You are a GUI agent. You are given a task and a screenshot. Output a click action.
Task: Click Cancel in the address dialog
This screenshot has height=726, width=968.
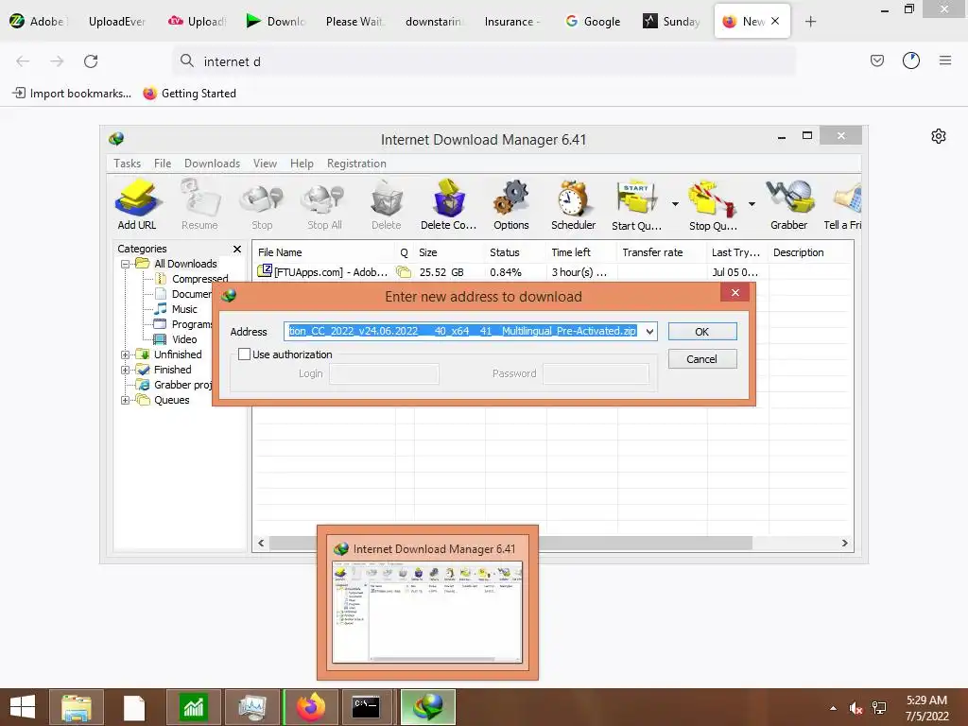(702, 359)
